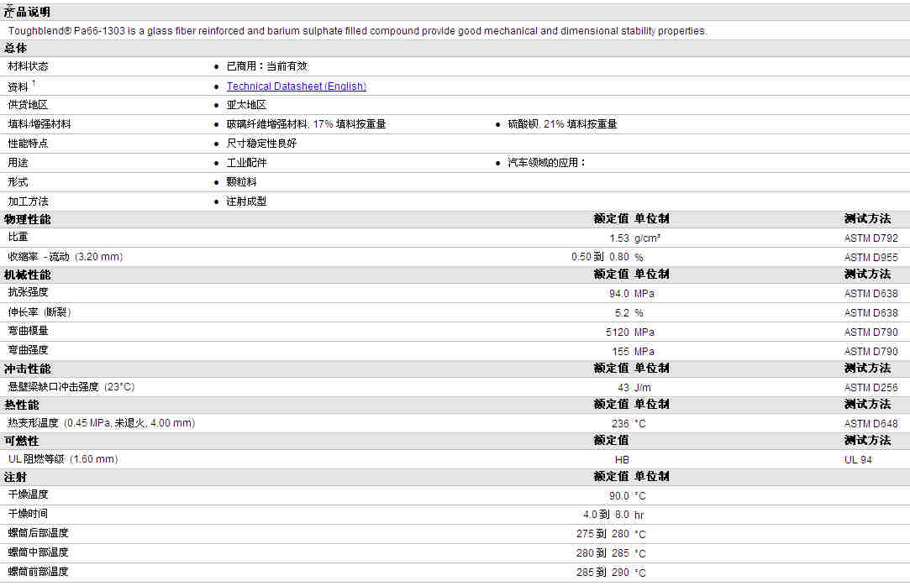
Task: Select the 236 °C deflection temperature value
Action: click(629, 424)
